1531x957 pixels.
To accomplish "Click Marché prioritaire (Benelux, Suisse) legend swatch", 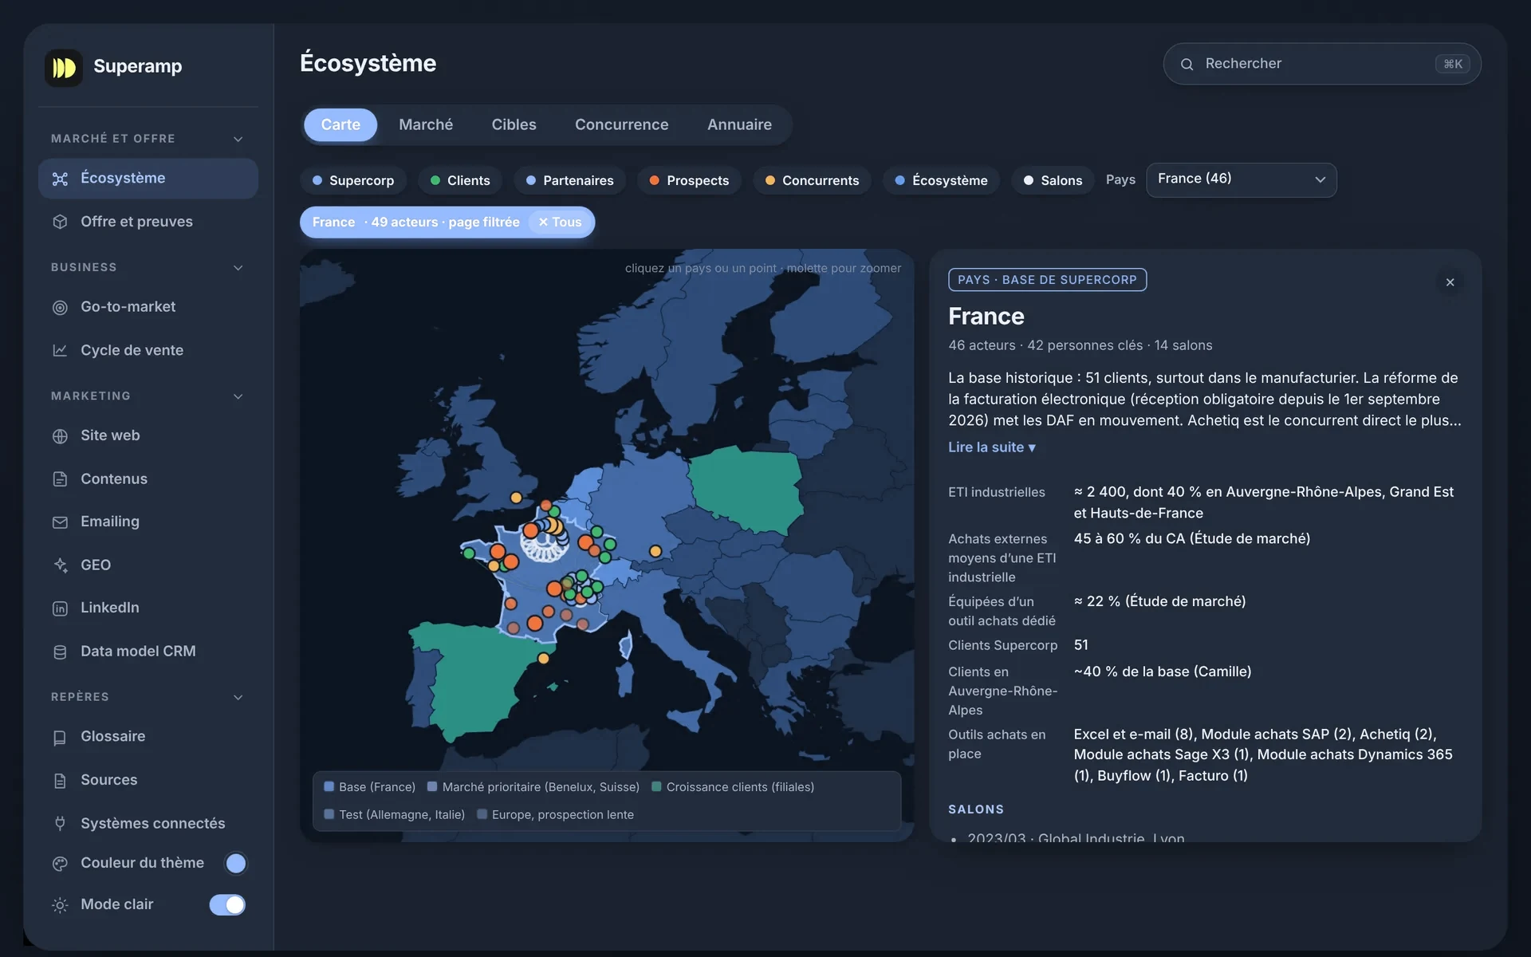I will pyautogui.click(x=432, y=786).
